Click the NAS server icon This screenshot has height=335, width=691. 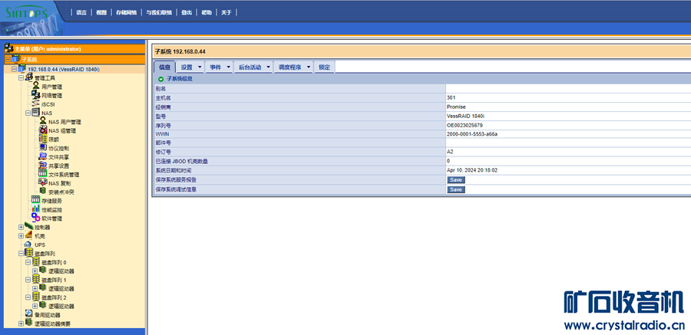[35, 112]
